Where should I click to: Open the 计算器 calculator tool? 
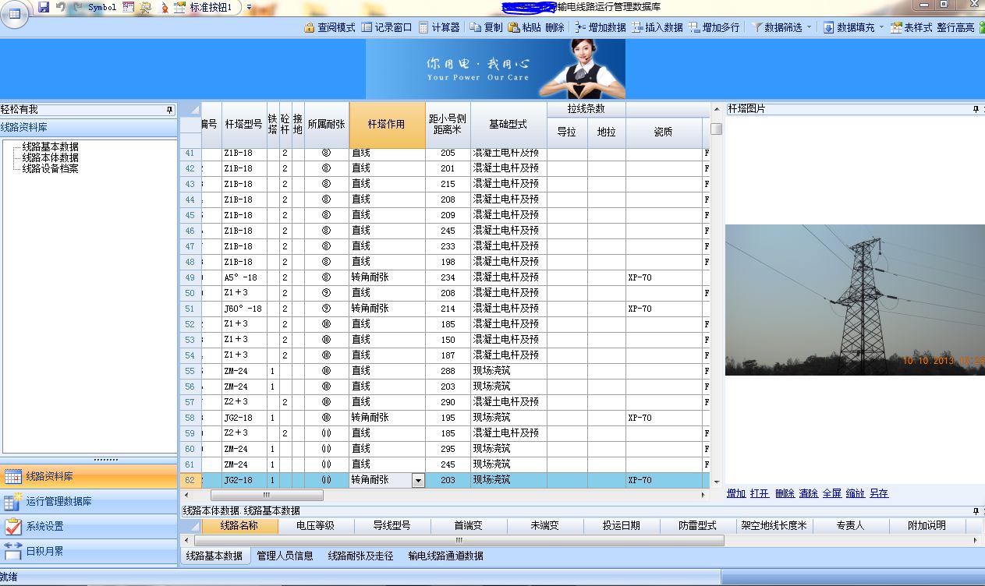[439, 27]
